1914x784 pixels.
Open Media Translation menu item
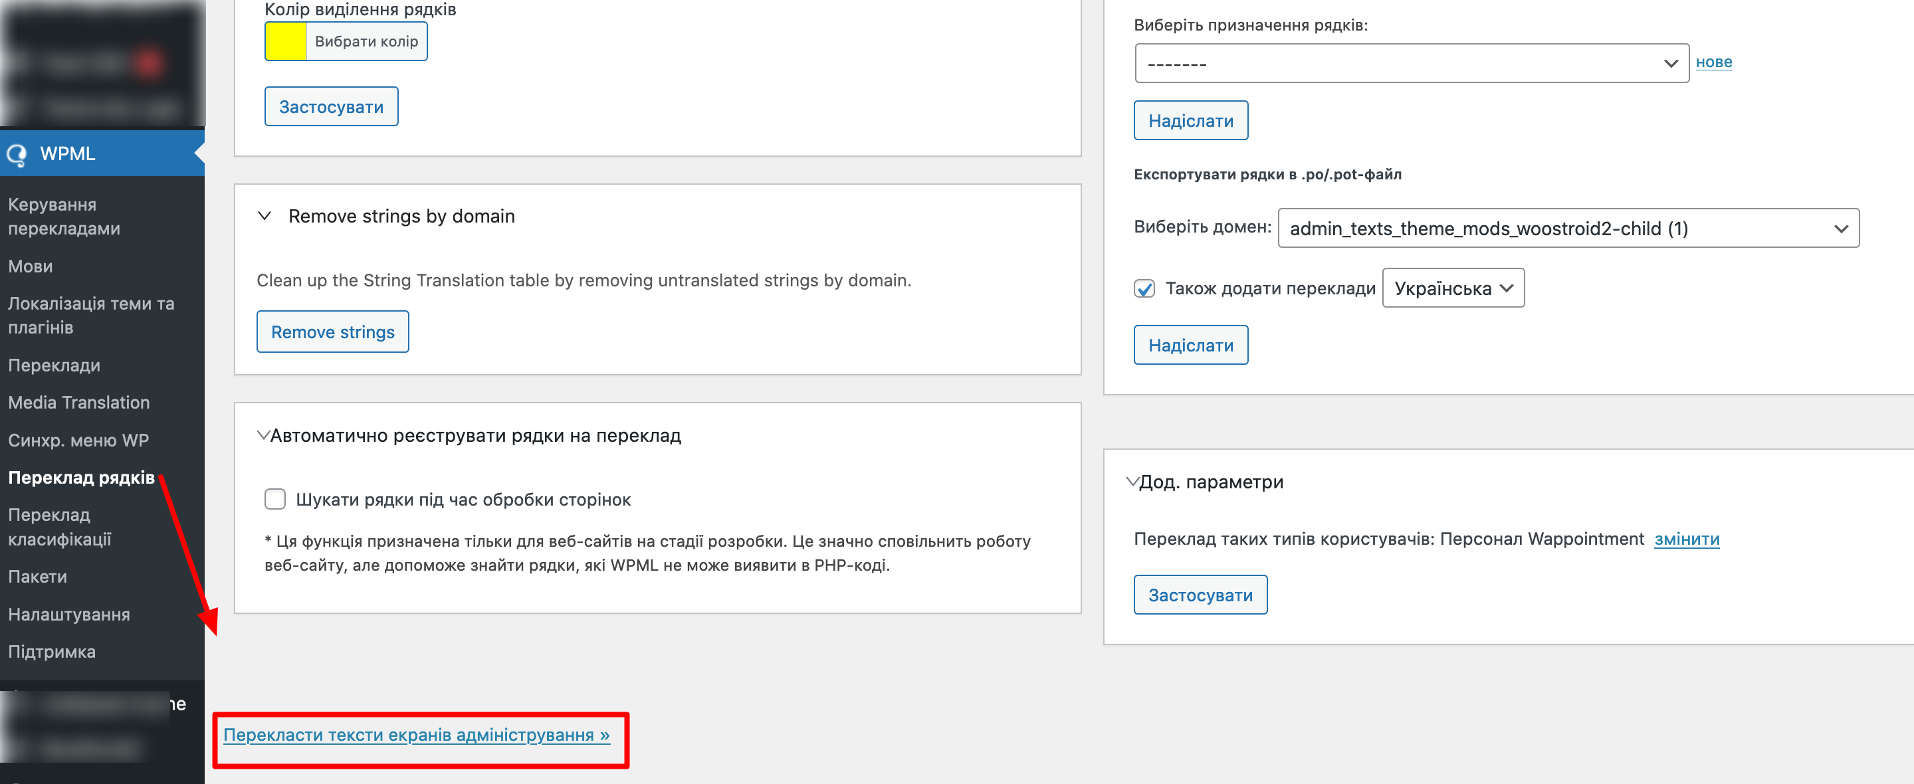[x=79, y=403]
